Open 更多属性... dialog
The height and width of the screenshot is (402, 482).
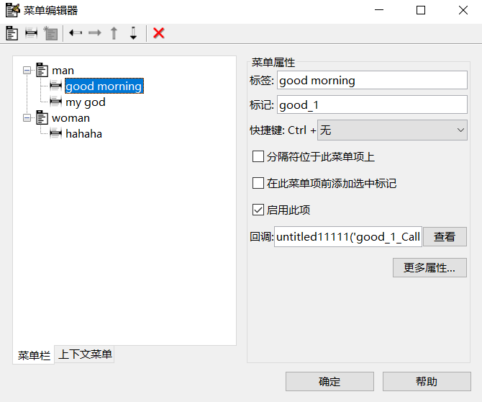(429, 268)
